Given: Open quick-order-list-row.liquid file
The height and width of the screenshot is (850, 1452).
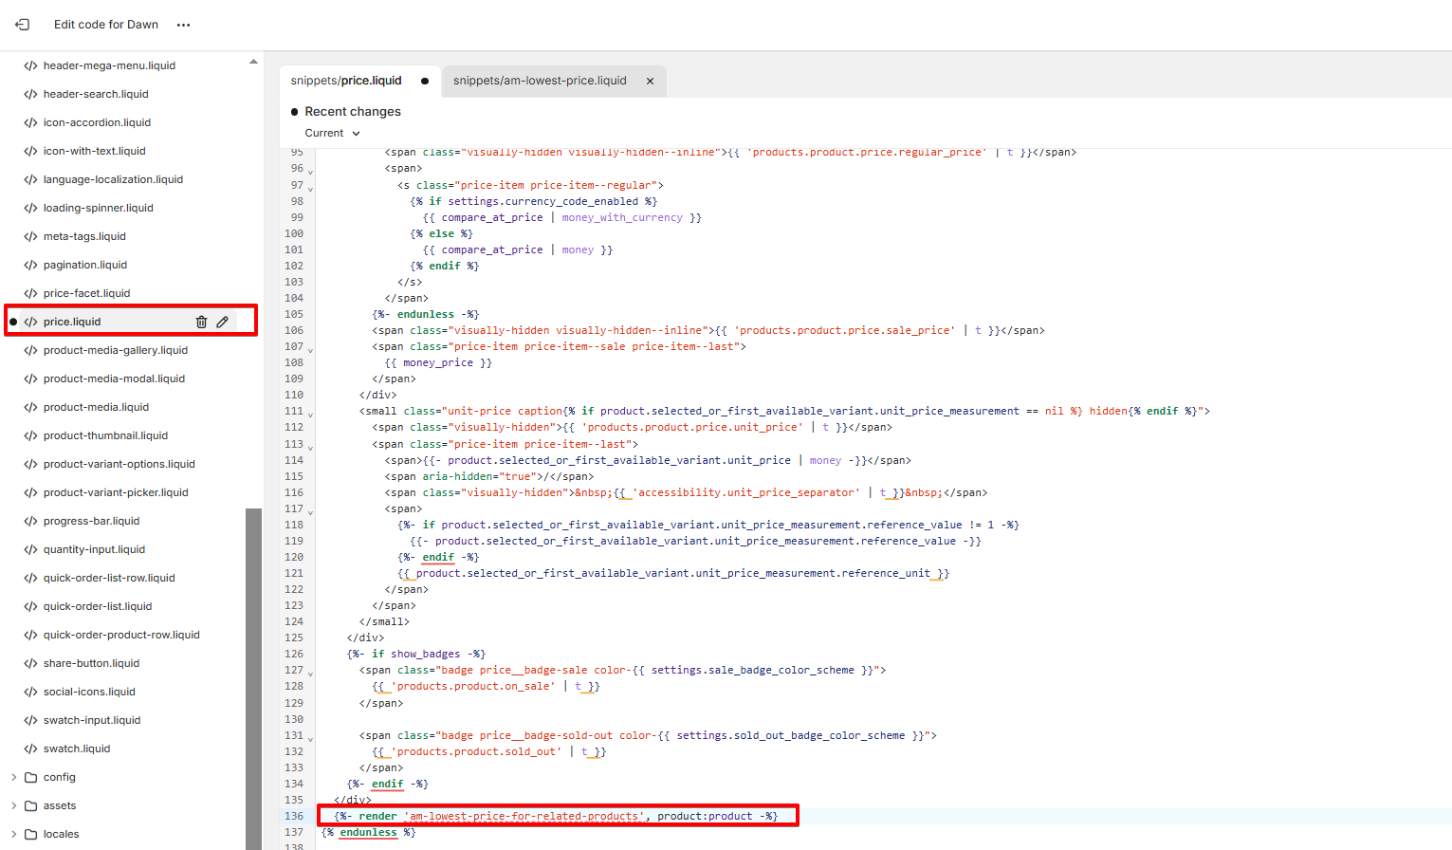Looking at the screenshot, I should 109,578.
